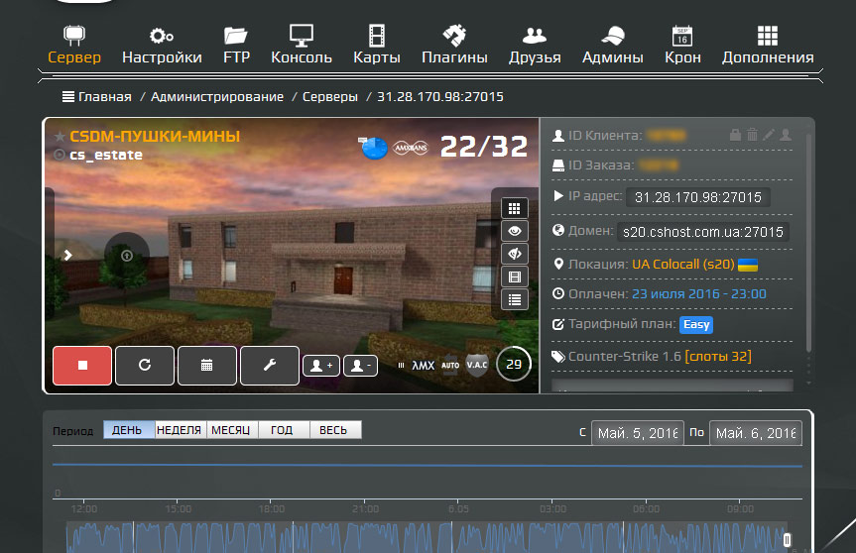The width and height of the screenshot is (856, 553).
Task: Open the calendar schedule button
Action: tap(207, 366)
